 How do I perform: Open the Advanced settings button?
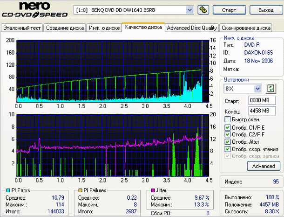264,166
